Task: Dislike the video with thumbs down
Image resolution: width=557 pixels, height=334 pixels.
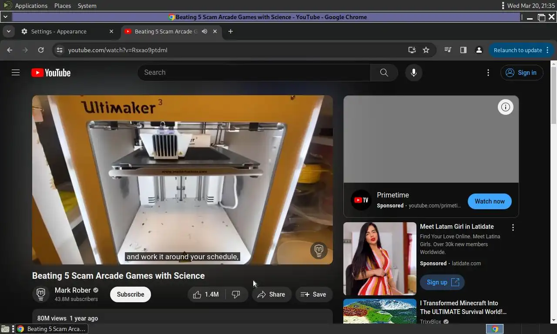Action: (236, 294)
